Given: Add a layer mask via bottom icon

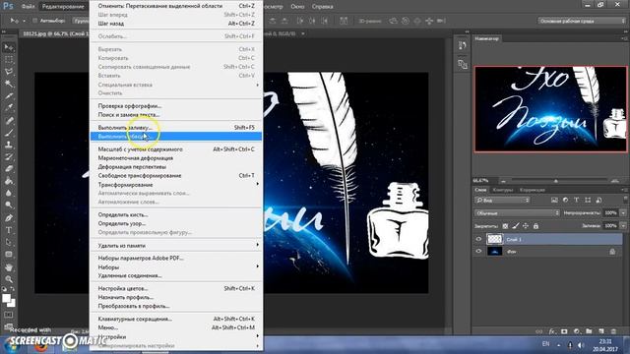Looking at the screenshot, I should [x=564, y=331].
